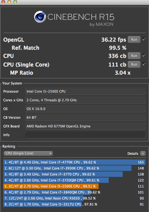Run the CPU benchmark
This screenshot has width=149, height=212.
tap(134, 56)
